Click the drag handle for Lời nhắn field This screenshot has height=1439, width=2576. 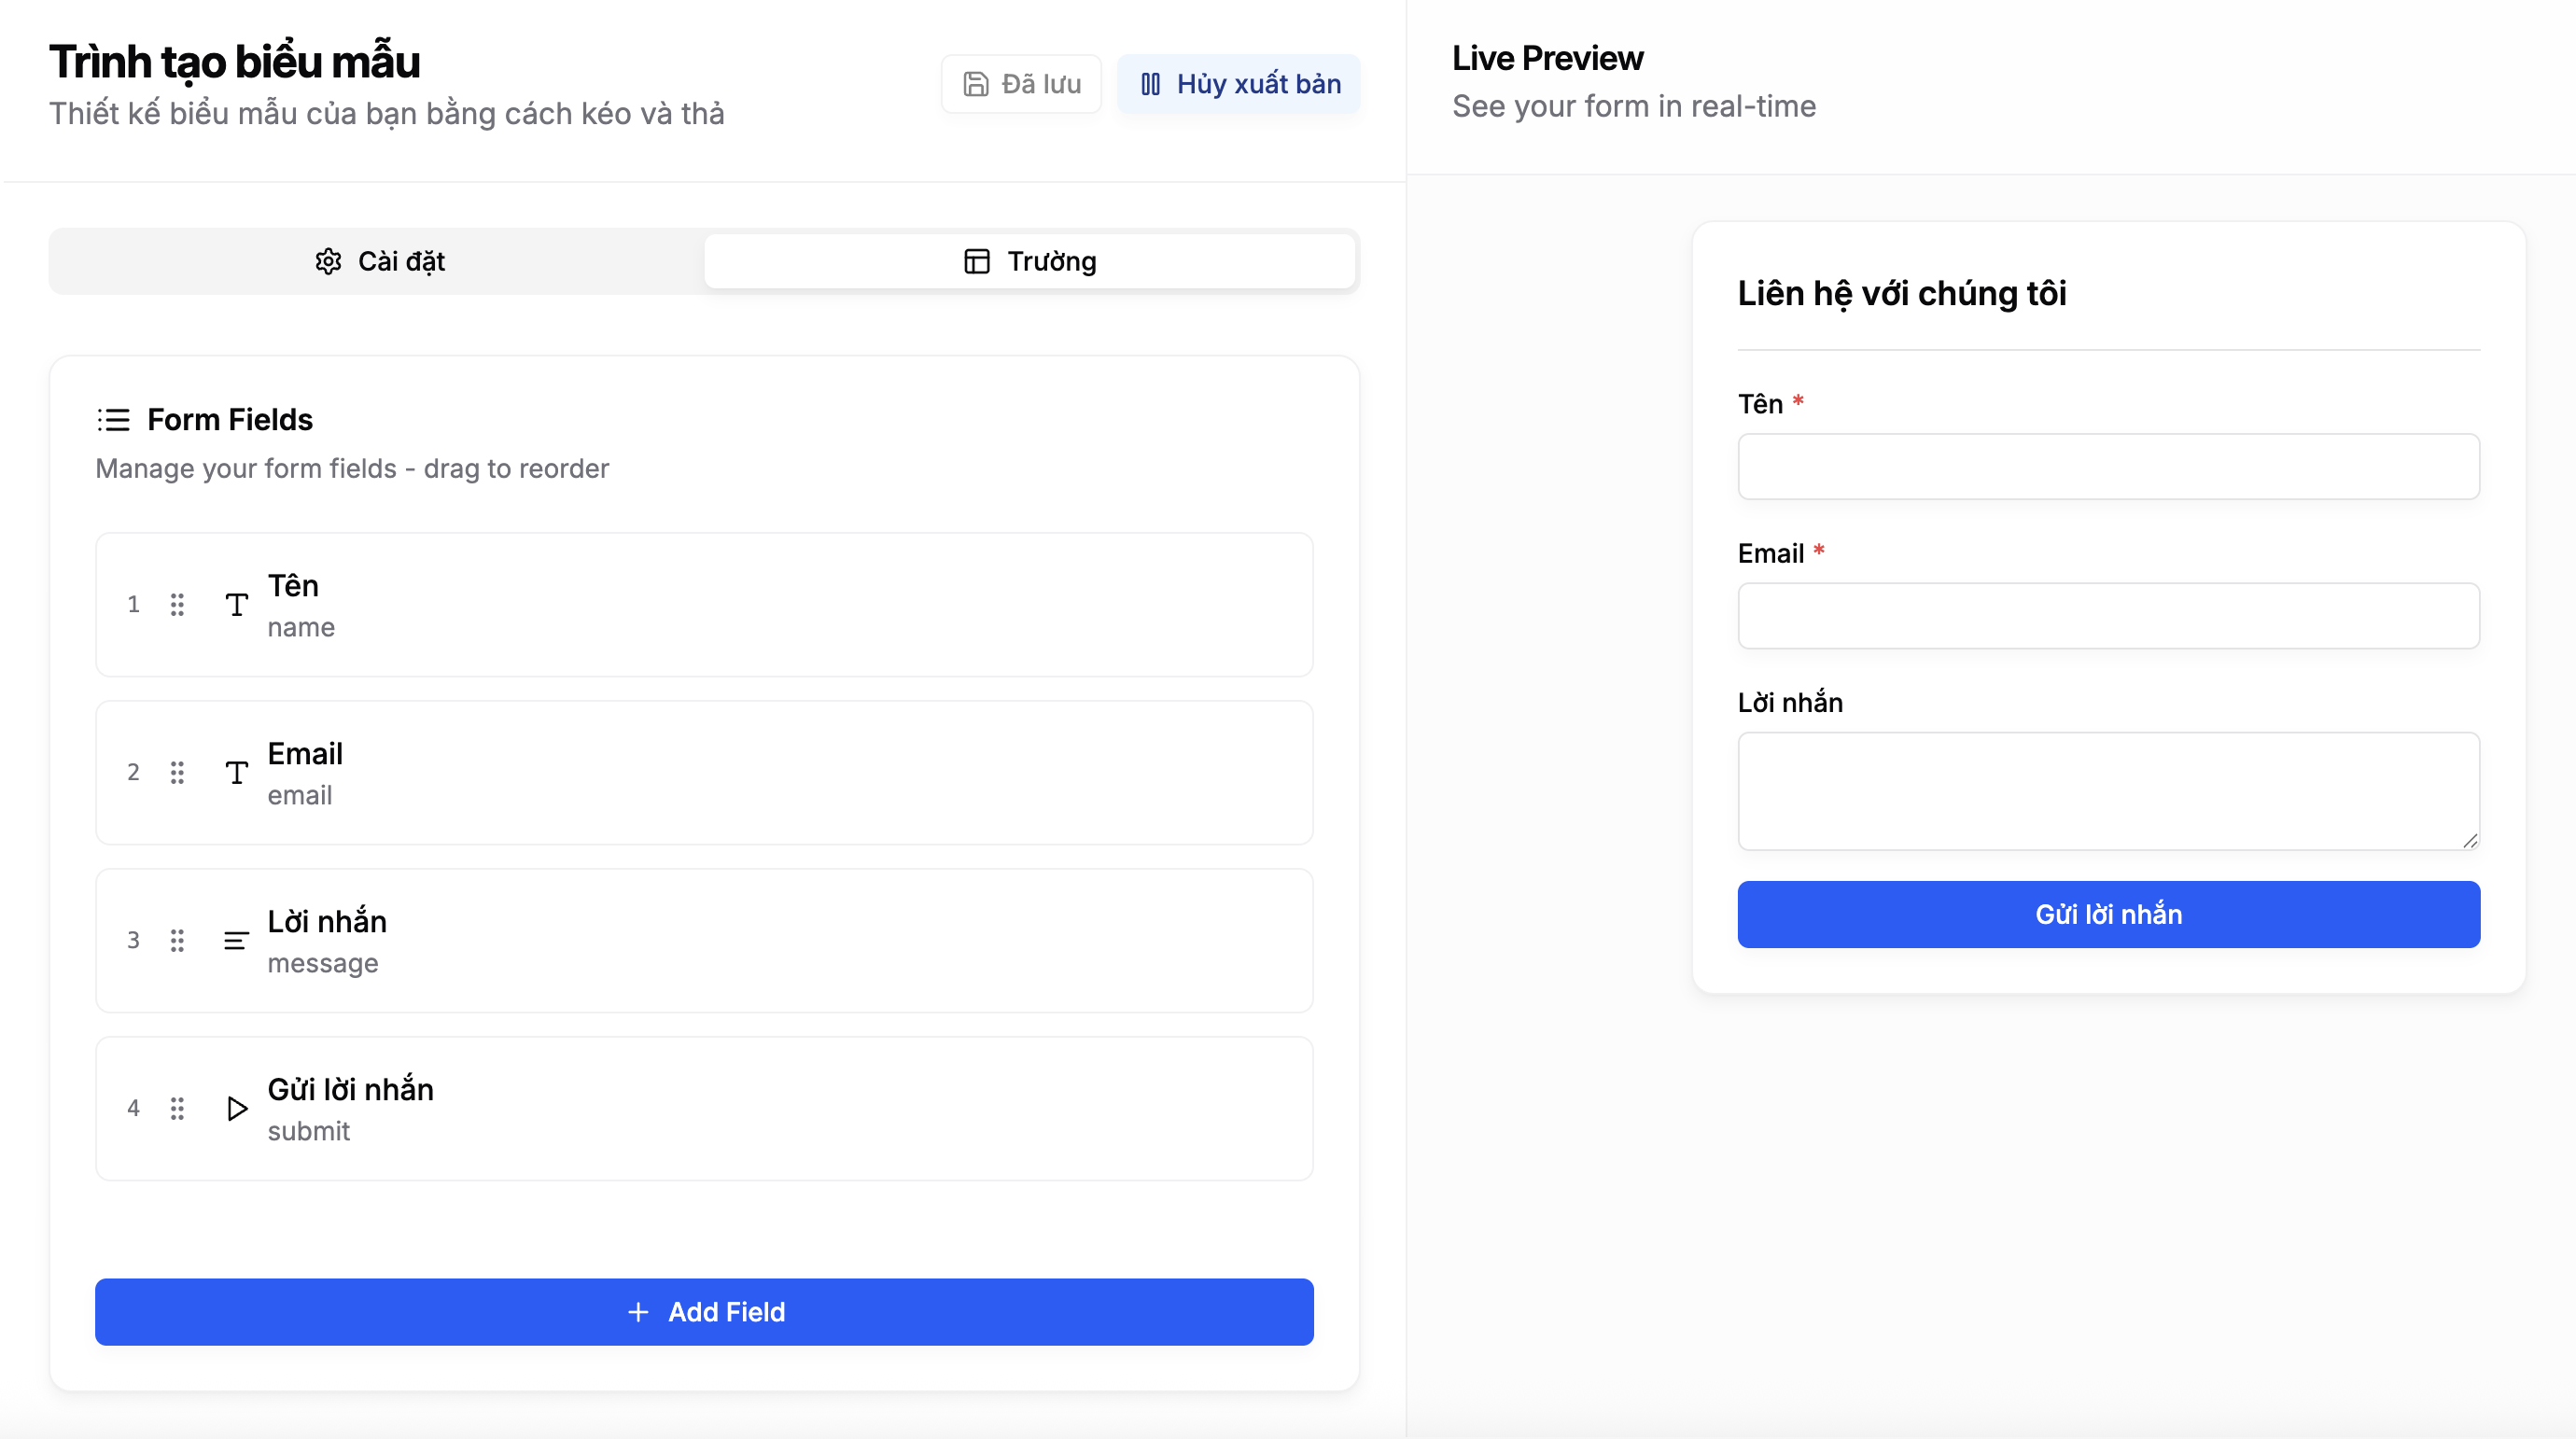click(177, 940)
